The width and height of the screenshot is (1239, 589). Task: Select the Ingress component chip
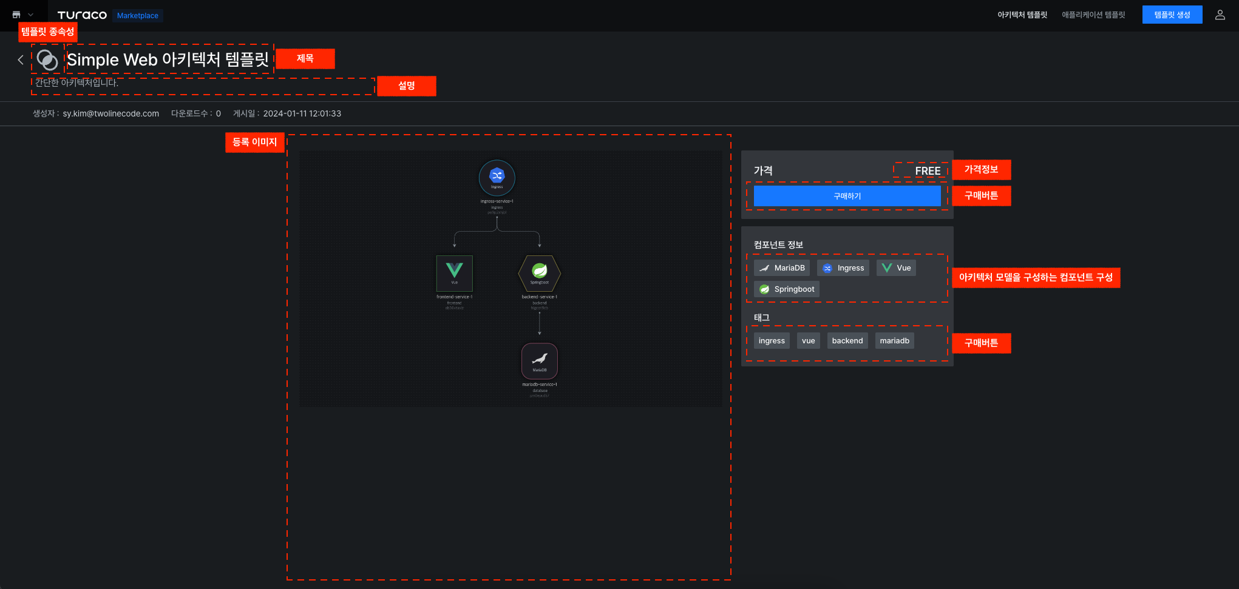point(843,268)
